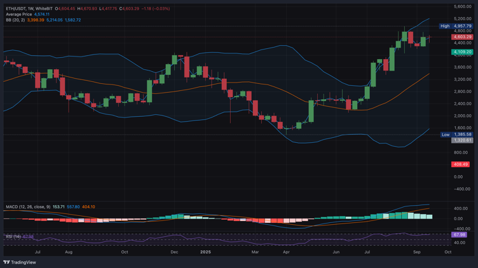The image size is (478, 268).
Task: Click the orange 404.10 MACD signal value
Action: [88, 207]
